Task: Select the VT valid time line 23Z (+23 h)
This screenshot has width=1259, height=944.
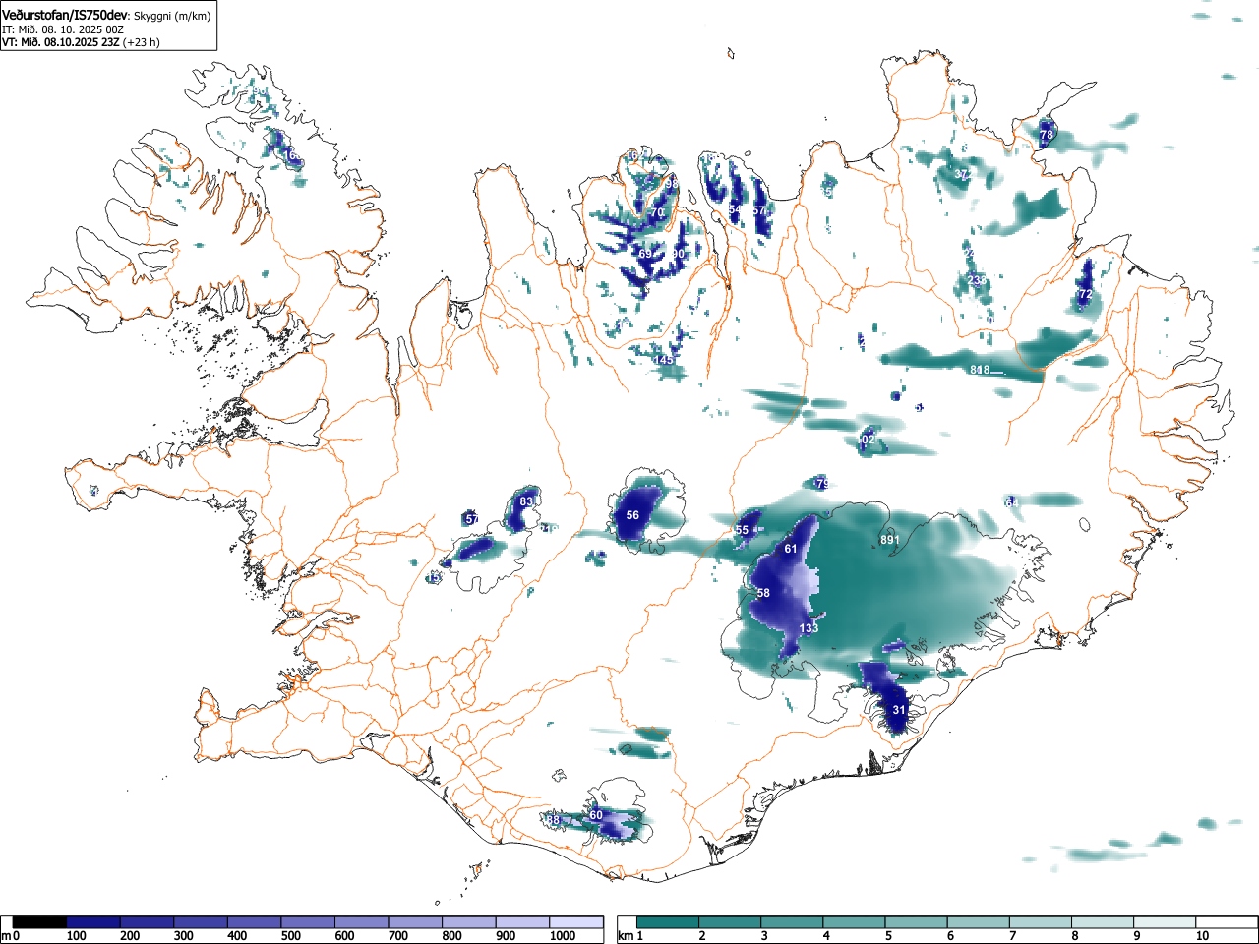Action: point(81,42)
